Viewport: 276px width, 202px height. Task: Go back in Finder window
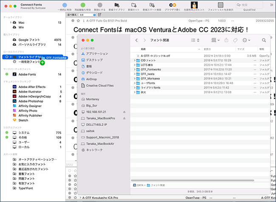point(136,40)
